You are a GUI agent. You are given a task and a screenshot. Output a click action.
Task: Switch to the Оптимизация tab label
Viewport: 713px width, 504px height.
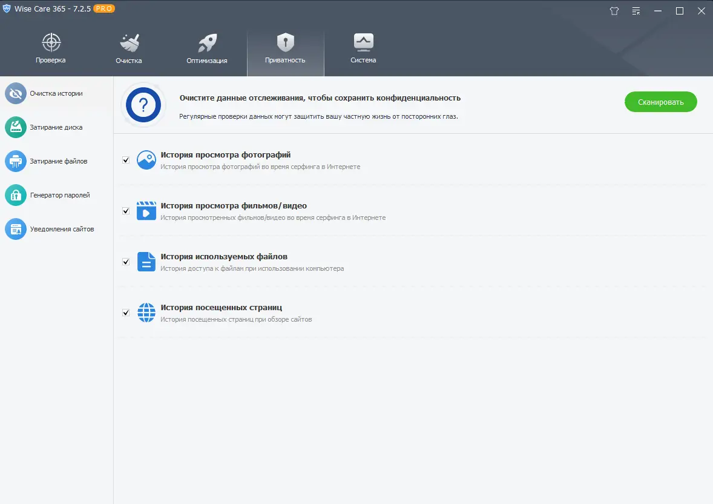[207, 61]
